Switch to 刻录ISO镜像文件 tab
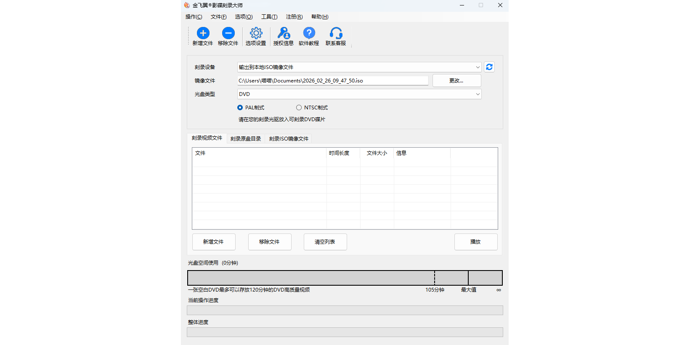Screen dimensions: 690x345 pos(289,139)
